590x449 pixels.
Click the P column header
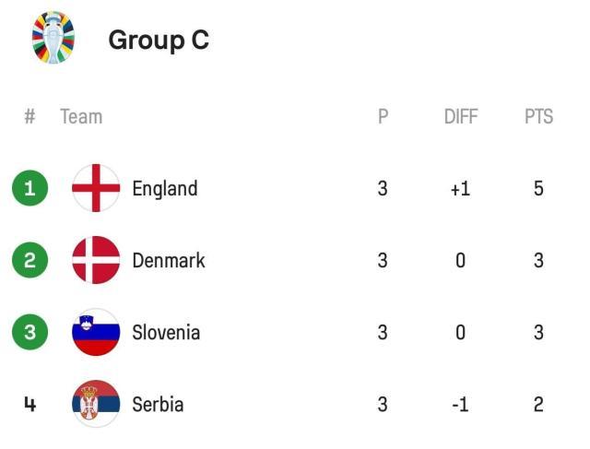point(383,116)
